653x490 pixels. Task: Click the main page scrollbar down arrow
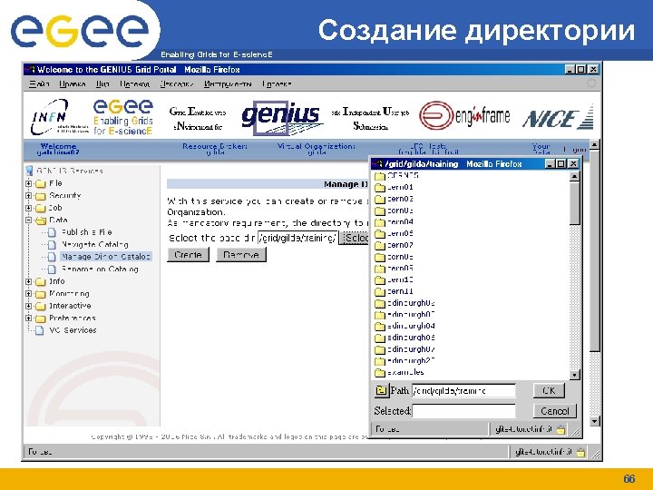(595, 421)
